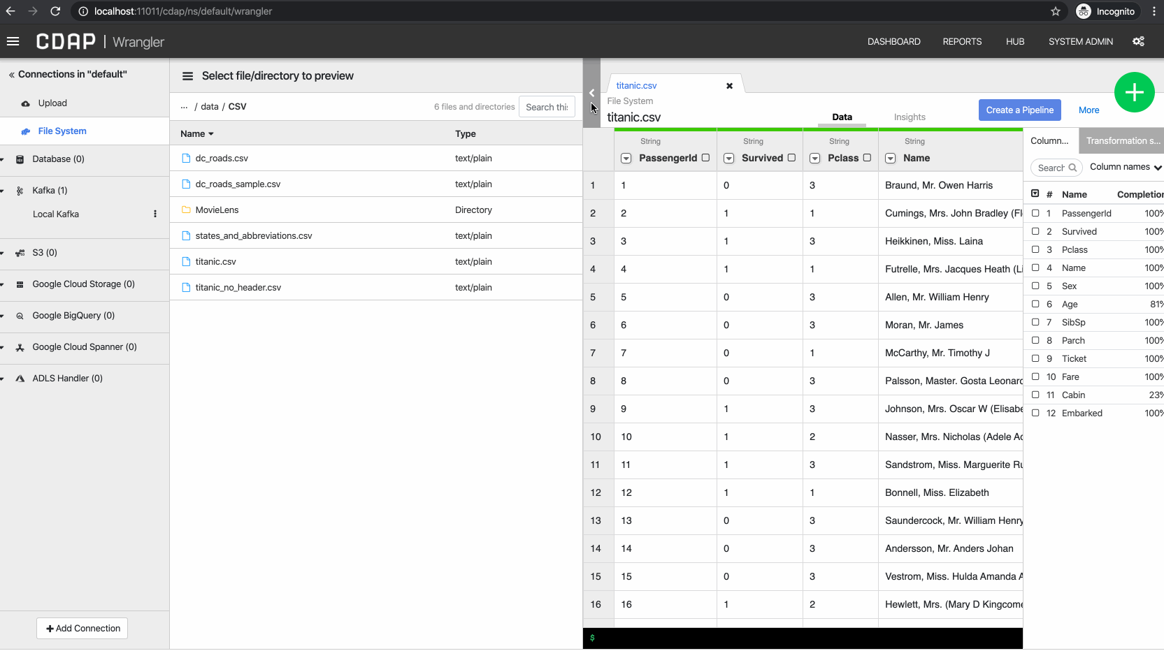1164x651 pixels.
Task: Collapse the Connections sidebar chevron
Action: click(11, 75)
